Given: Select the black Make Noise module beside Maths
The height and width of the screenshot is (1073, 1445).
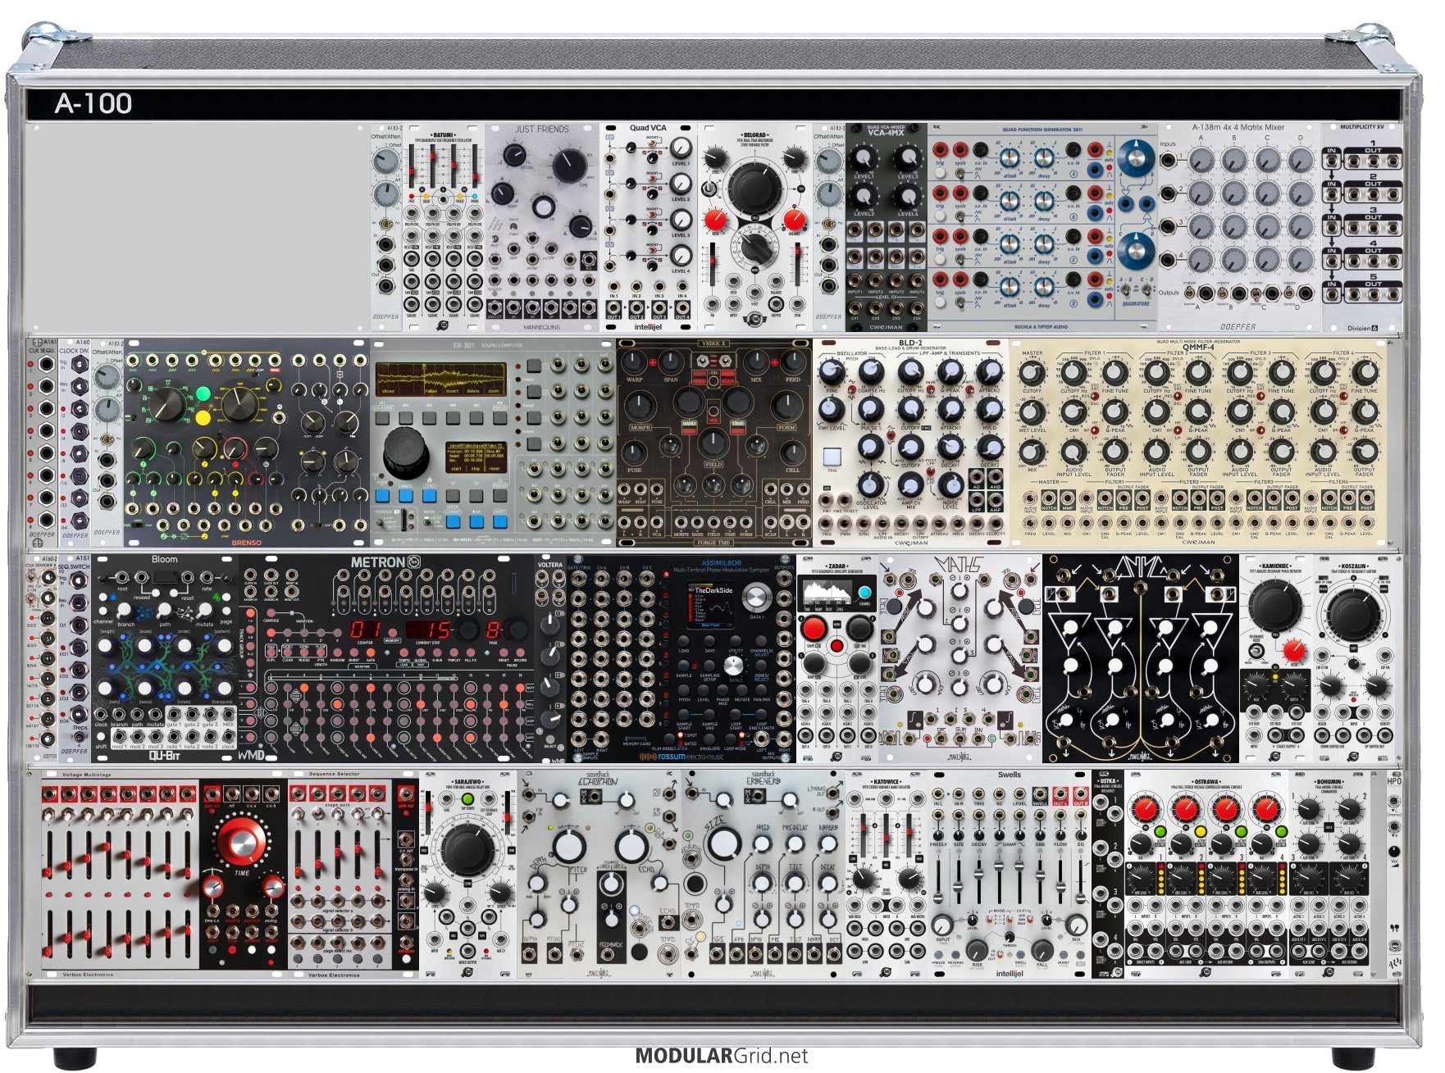Looking at the screenshot, I should tap(1141, 658).
